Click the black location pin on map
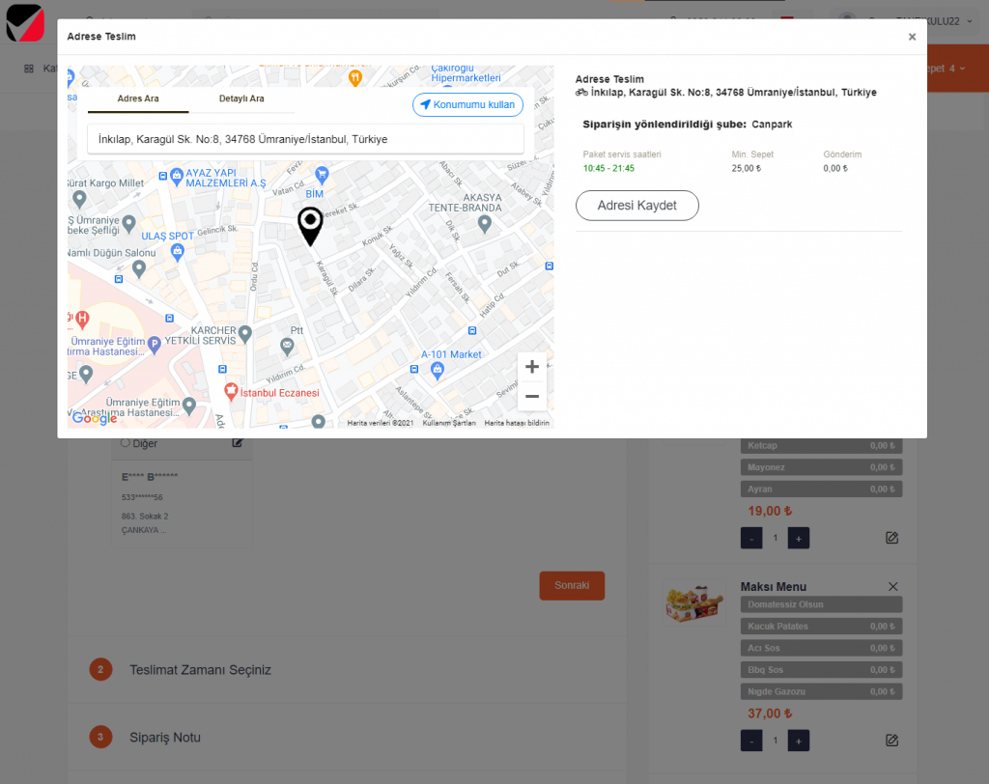Image resolution: width=989 pixels, height=784 pixels. pyautogui.click(x=310, y=225)
